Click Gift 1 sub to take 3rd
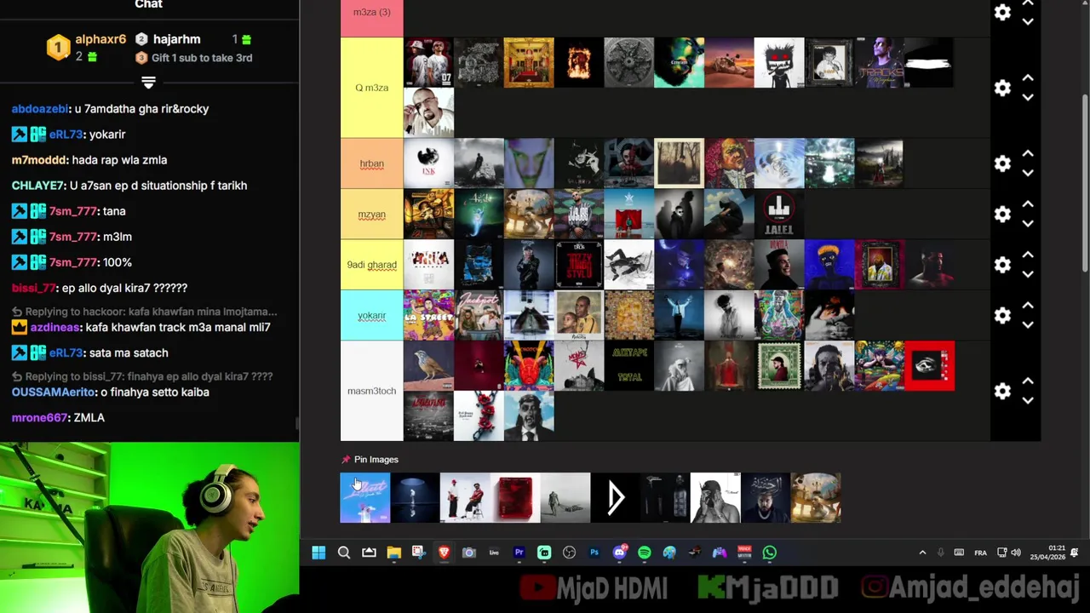Screen dimensions: 1090x613 [202, 58]
